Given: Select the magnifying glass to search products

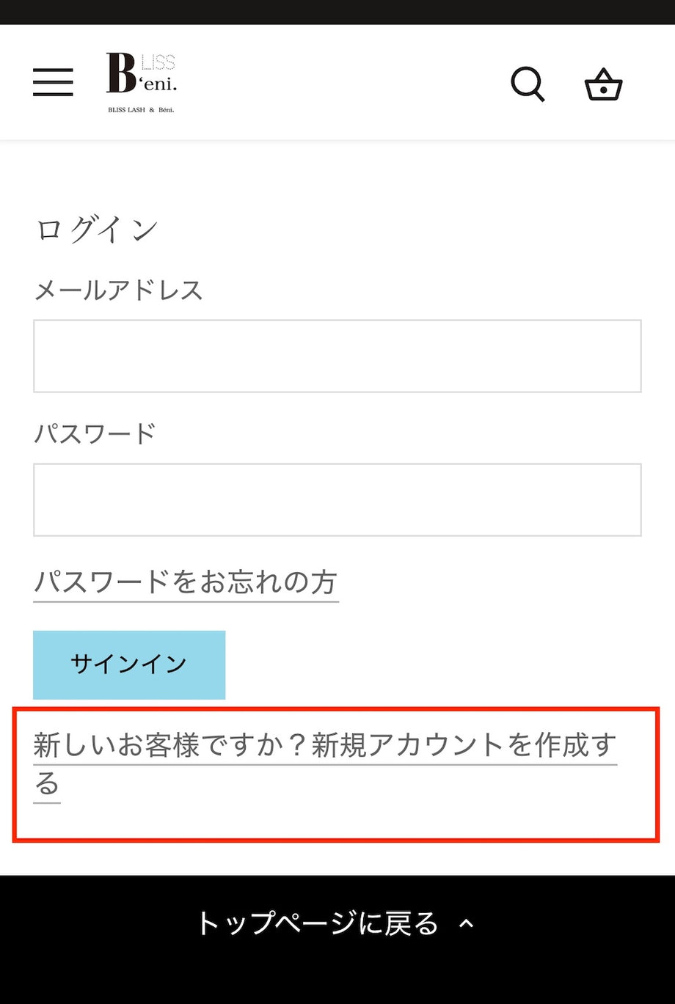Looking at the screenshot, I should [x=528, y=84].
